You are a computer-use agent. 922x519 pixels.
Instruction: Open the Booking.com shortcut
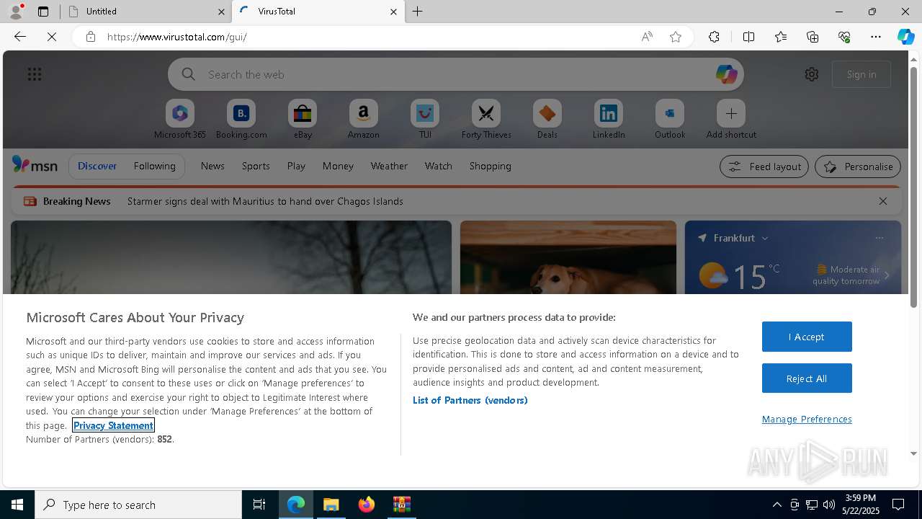pos(241,120)
